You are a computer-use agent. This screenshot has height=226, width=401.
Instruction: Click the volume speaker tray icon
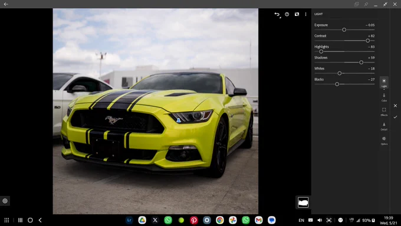tap(320, 220)
